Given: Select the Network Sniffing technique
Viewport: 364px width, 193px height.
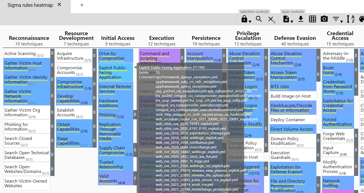Looking at the screenshot, I should (x=338, y=183).
